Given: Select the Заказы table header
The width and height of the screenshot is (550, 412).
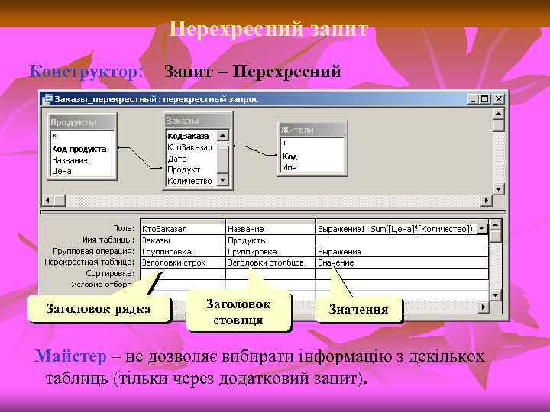Looking at the screenshot, I should pyautogui.click(x=198, y=121).
